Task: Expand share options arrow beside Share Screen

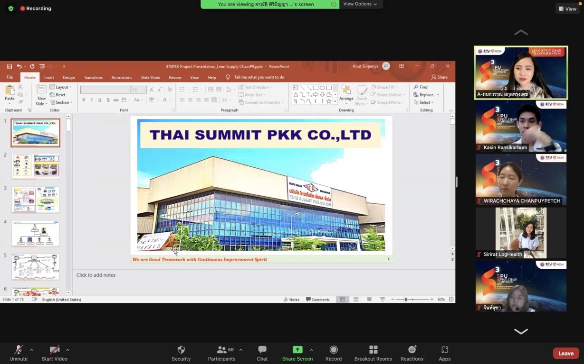Action: (311, 350)
